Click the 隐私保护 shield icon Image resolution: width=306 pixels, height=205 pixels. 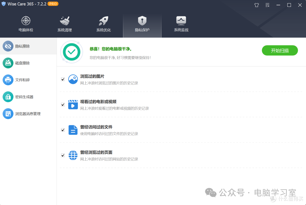click(142, 21)
